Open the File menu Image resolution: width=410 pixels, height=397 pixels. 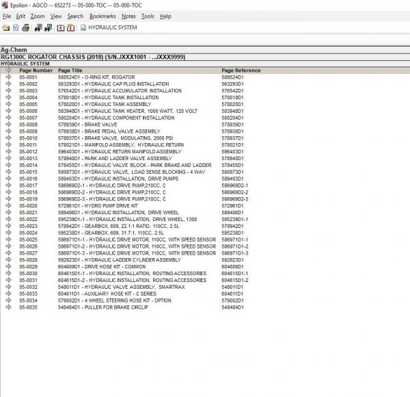[7, 16]
